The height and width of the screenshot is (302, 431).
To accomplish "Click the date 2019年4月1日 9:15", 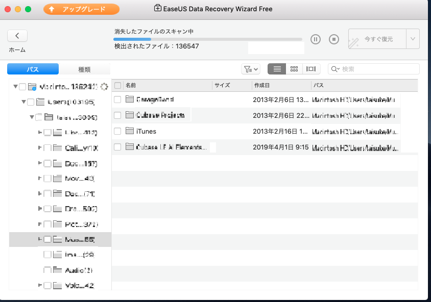I will pyautogui.click(x=281, y=147).
